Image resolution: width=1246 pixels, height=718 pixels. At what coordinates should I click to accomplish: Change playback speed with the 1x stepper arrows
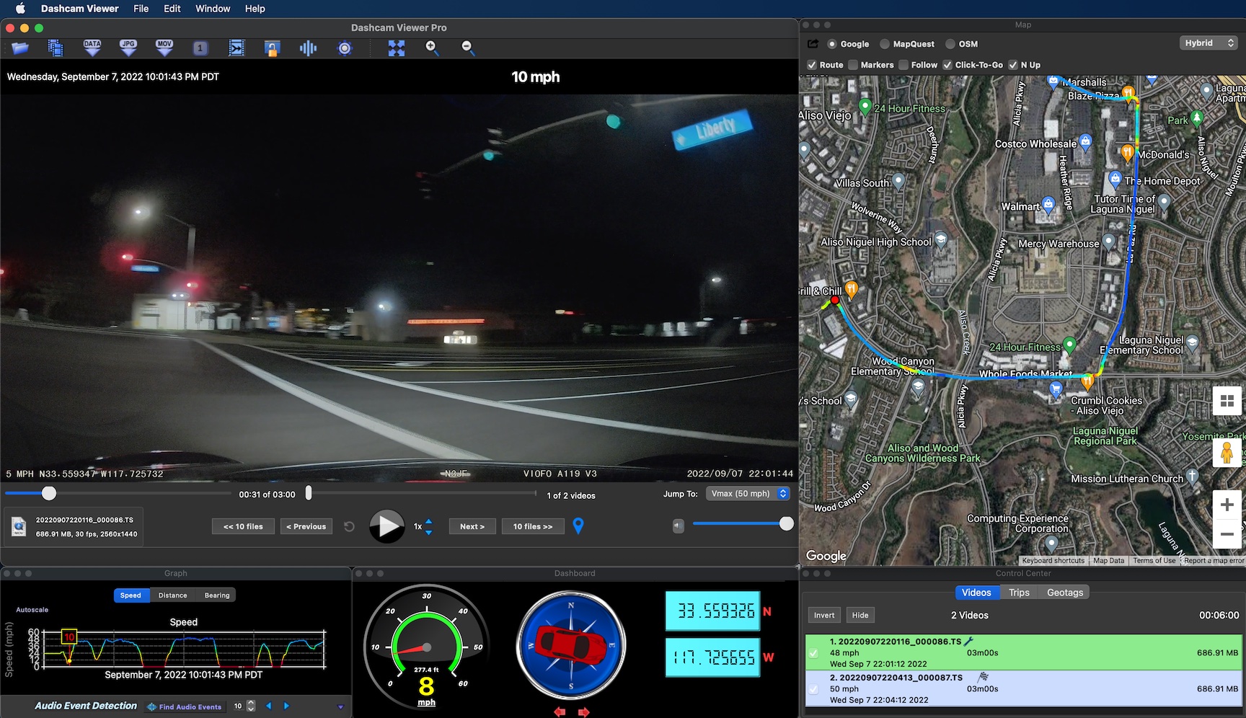429,527
